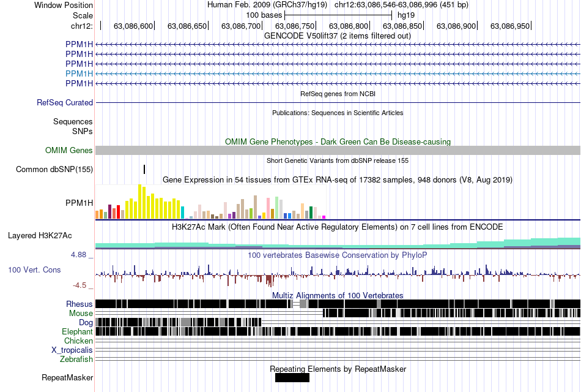Click the black RepeatMasker element block
Image resolution: width=581 pixels, height=392 pixels.
tap(292, 377)
